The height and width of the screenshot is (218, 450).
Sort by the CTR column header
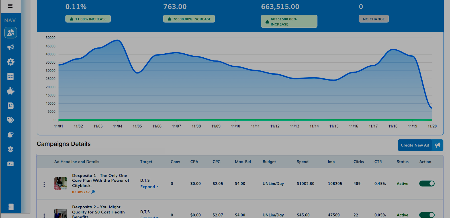pos(378,162)
